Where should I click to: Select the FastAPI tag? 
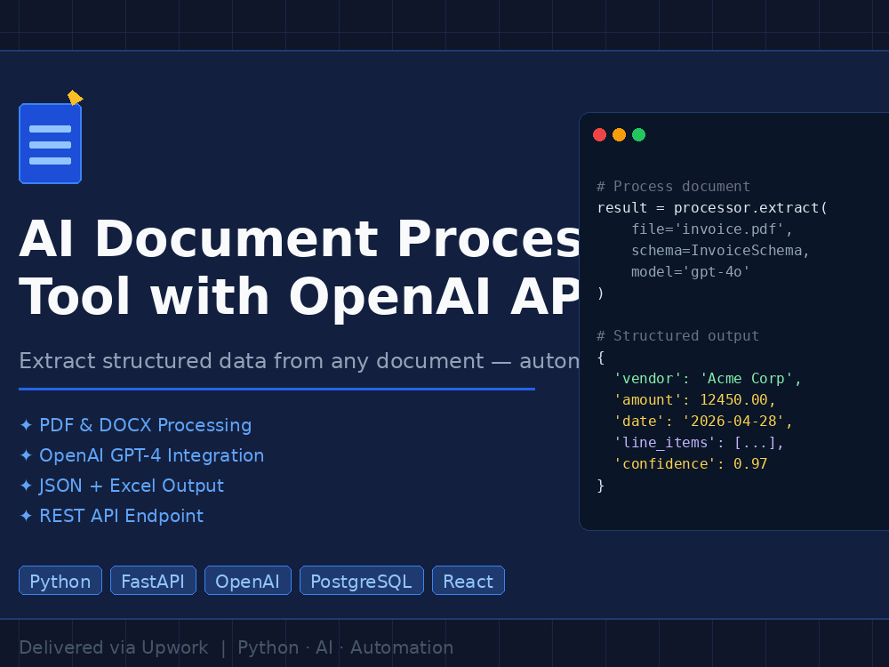pos(153,581)
